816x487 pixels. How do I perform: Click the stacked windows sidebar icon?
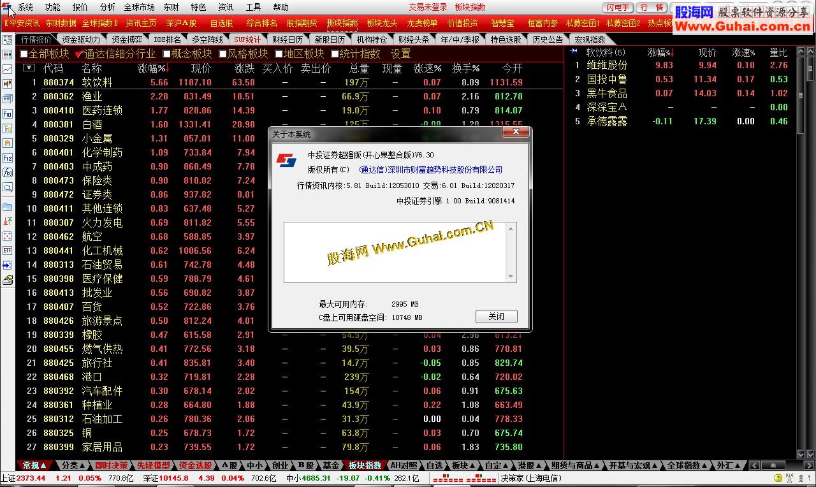8,99
